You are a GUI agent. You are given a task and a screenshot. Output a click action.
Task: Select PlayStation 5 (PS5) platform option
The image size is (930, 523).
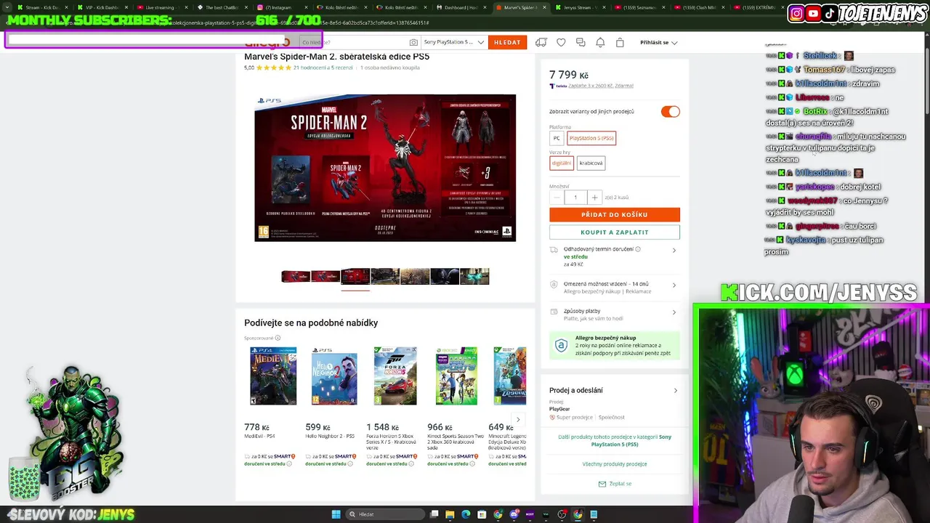tap(591, 138)
